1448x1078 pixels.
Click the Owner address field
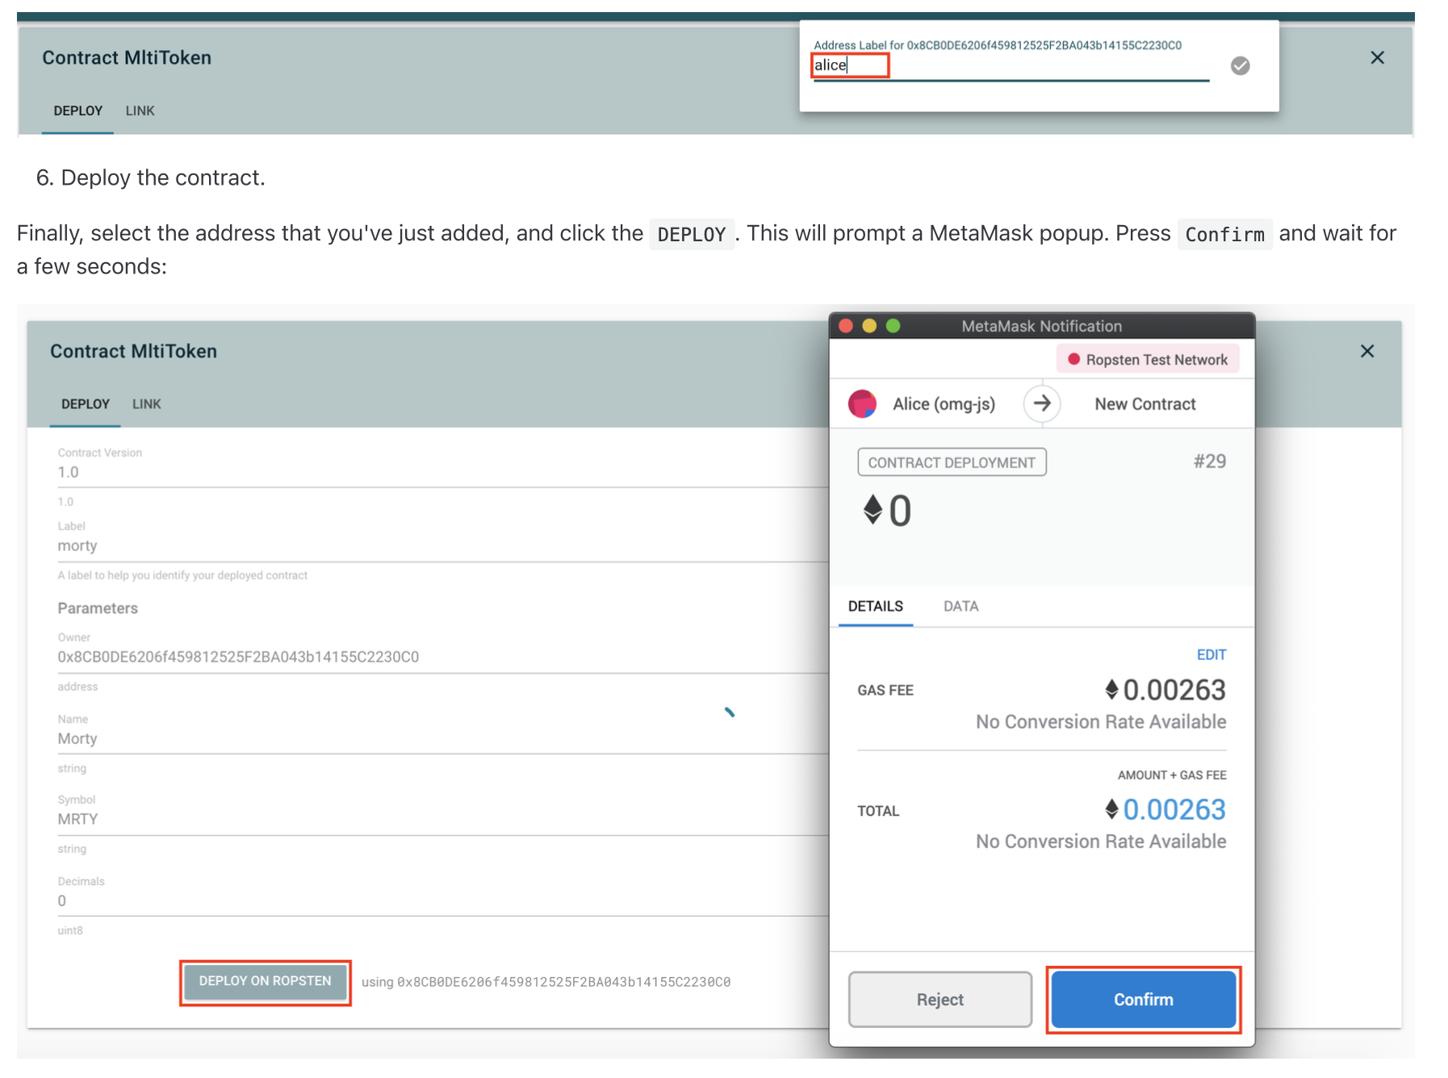(442, 658)
